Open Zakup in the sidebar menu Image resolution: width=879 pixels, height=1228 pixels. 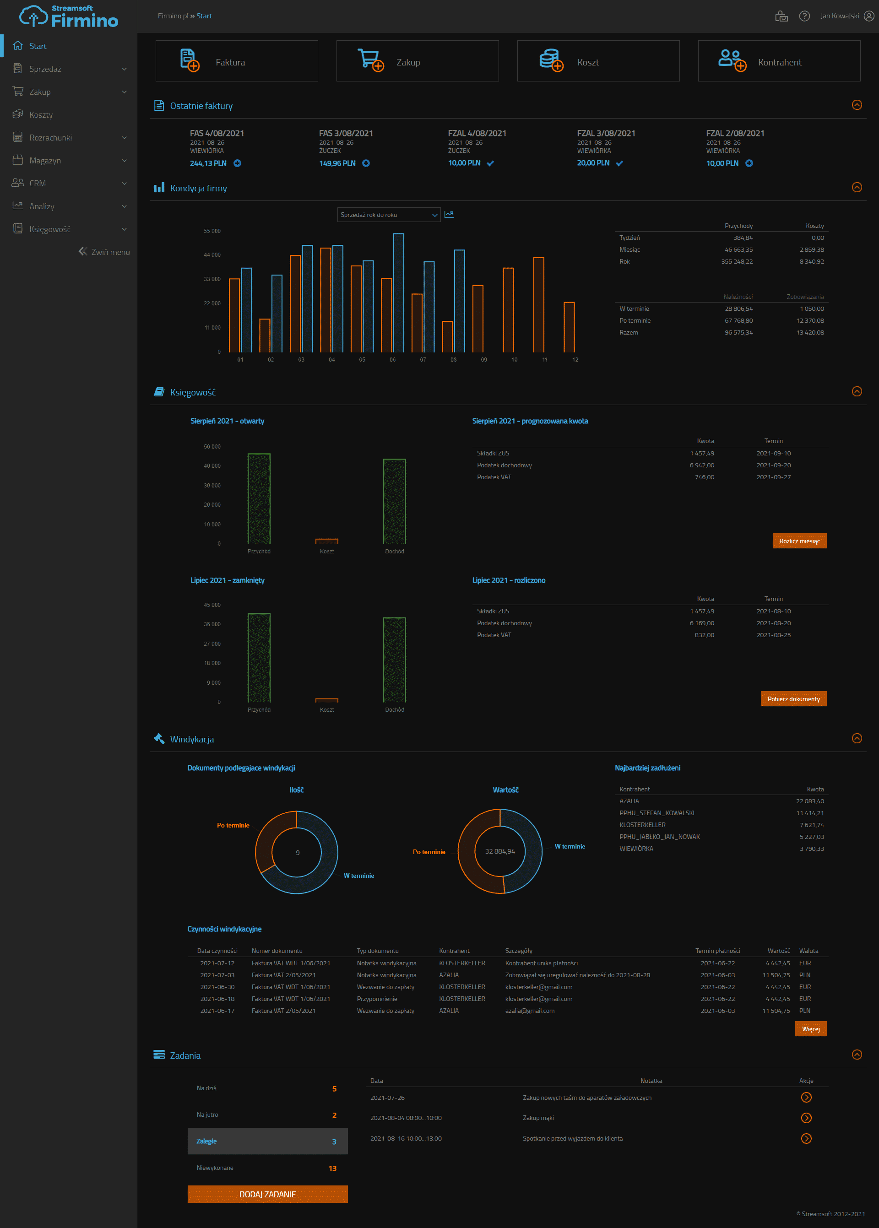(68, 92)
